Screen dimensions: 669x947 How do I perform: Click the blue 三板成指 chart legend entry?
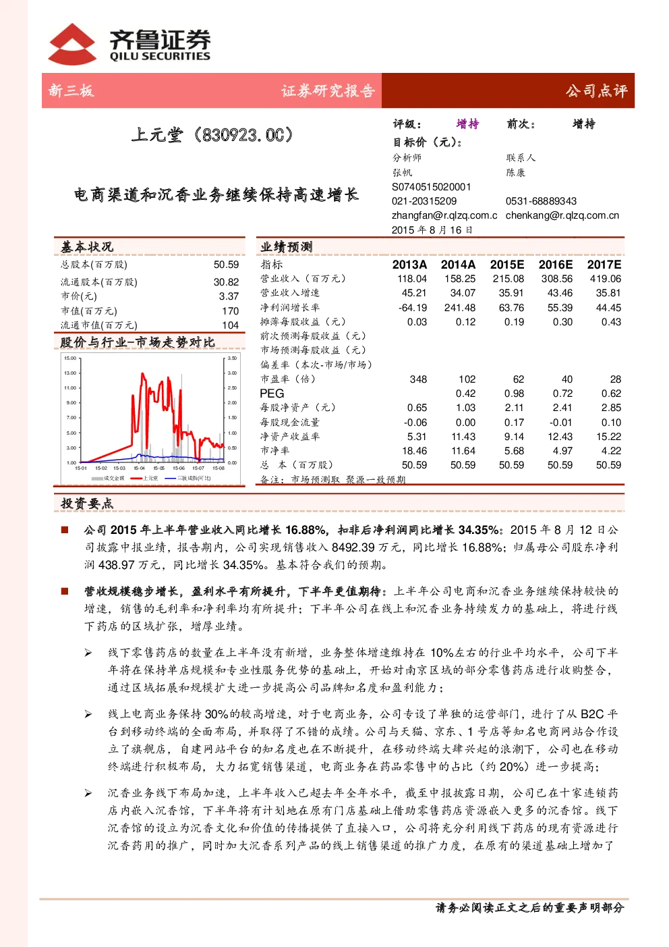[x=188, y=478]
